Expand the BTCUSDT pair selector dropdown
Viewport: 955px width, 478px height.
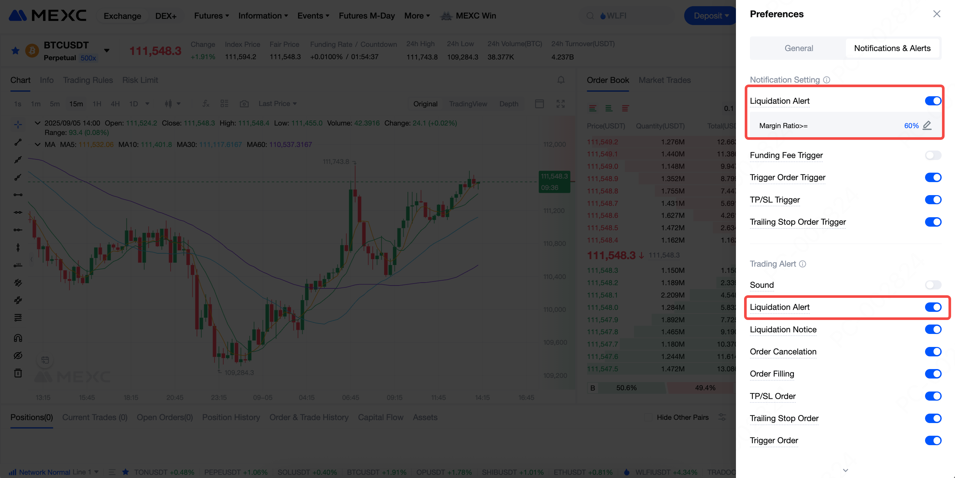point(107,51)
